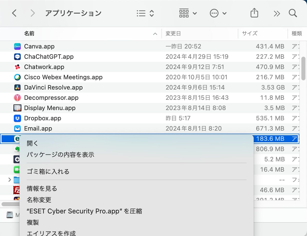Click the date 昨日 5:17

pos(178,118)
